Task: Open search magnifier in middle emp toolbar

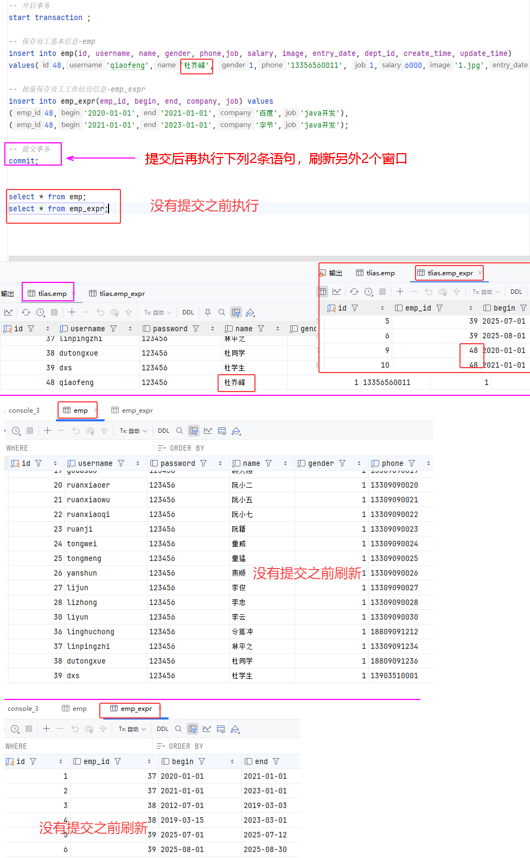Action: (180, 431)
